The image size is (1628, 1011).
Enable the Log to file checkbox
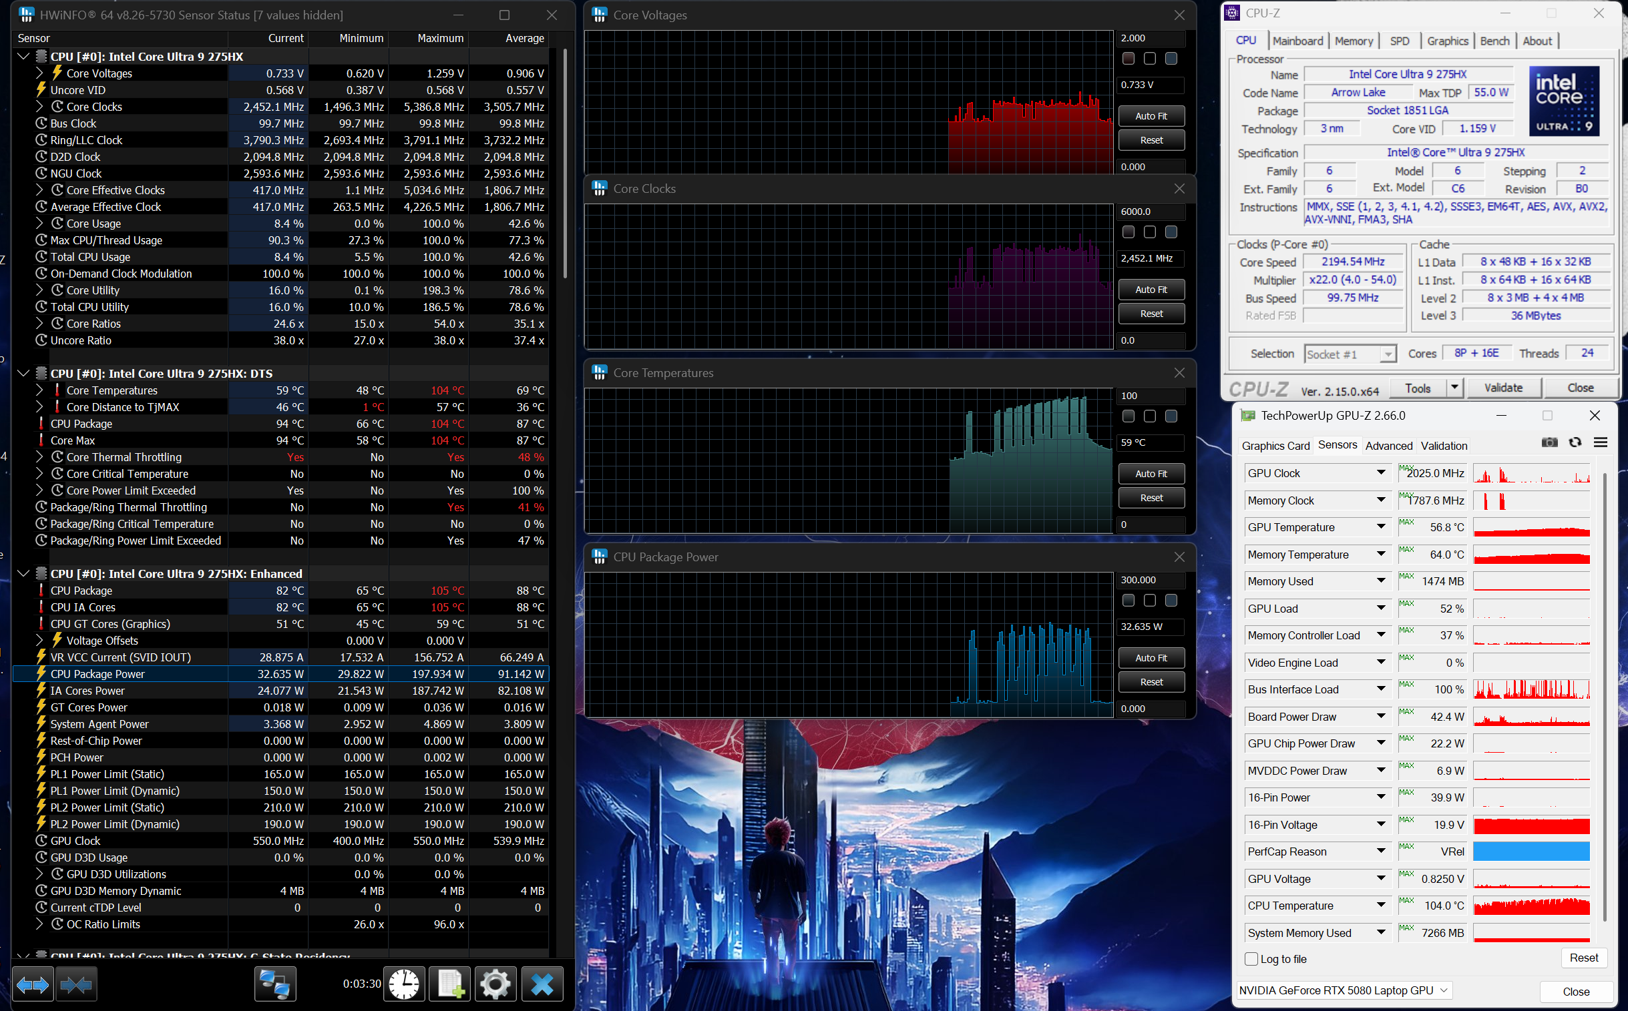click(x=1251, y=959)
